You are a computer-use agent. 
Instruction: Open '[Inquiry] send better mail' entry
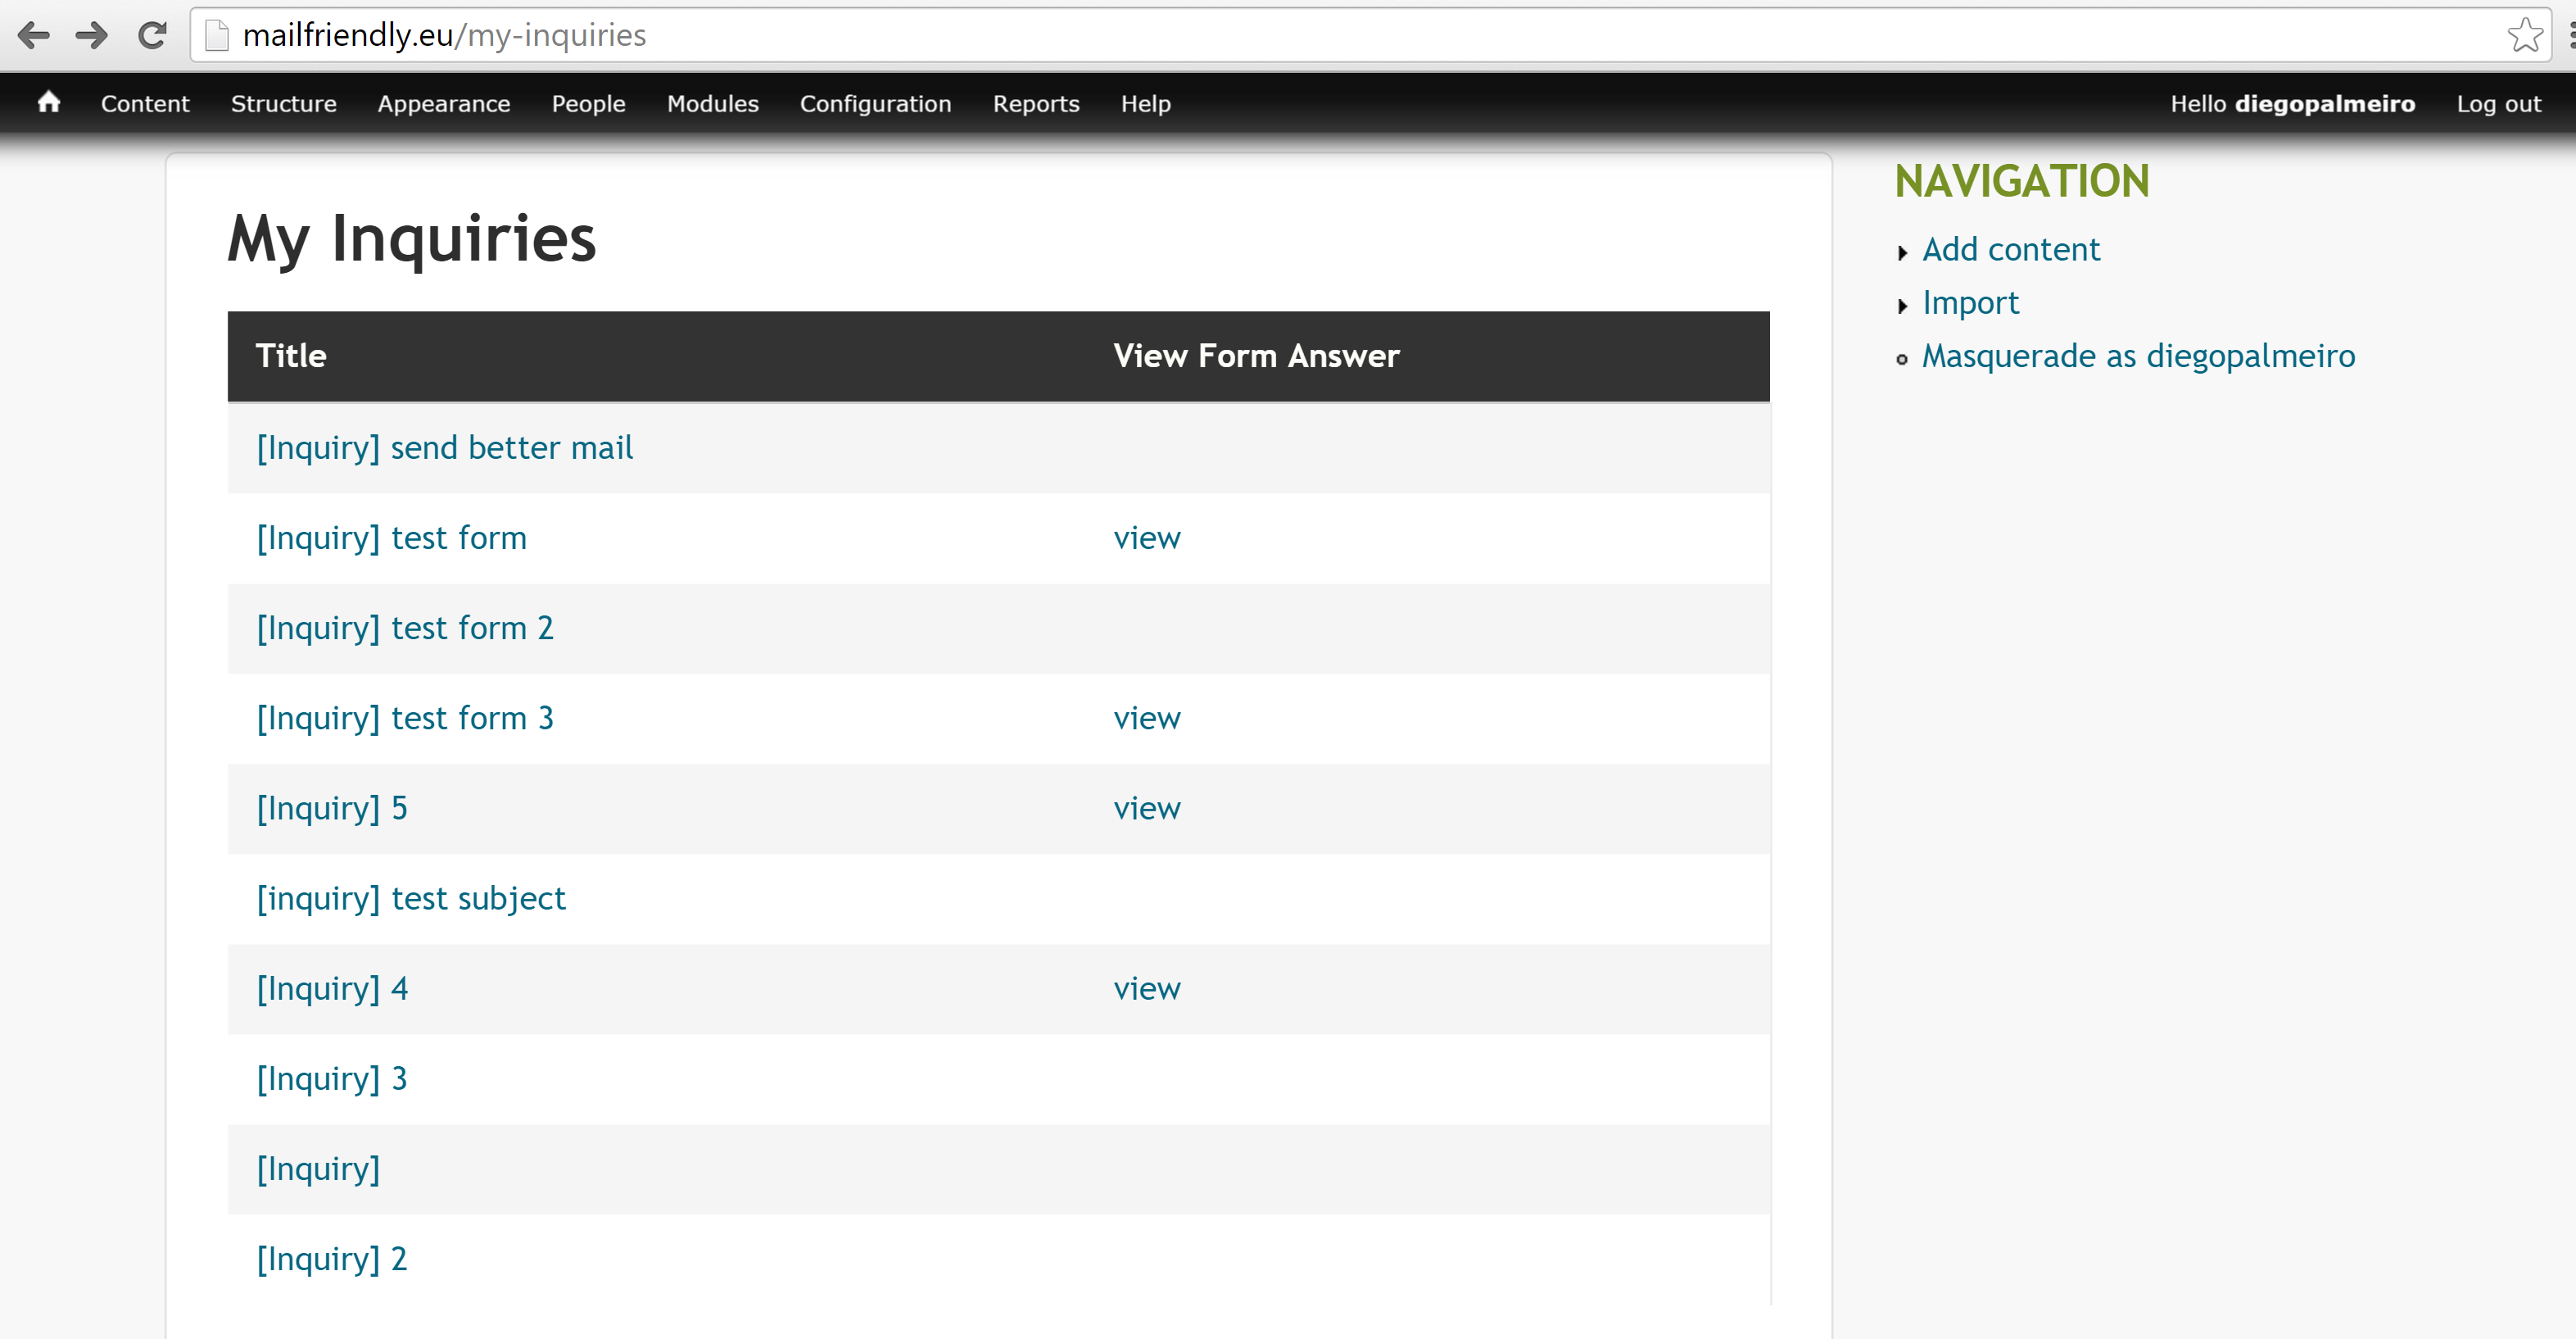click(444, 447)
